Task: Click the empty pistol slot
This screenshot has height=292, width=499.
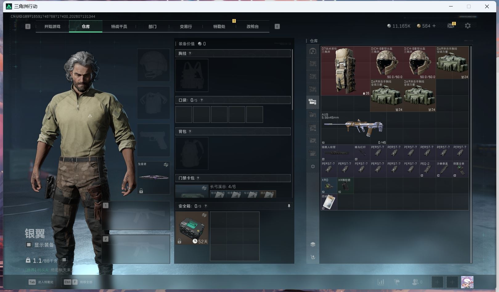Action: tap(153, 140)
